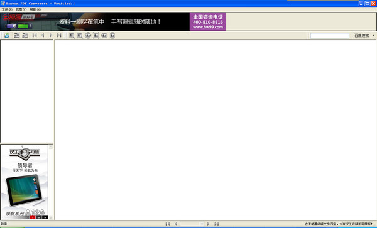Maximize the Hanvon PDF Converter window

368,3
